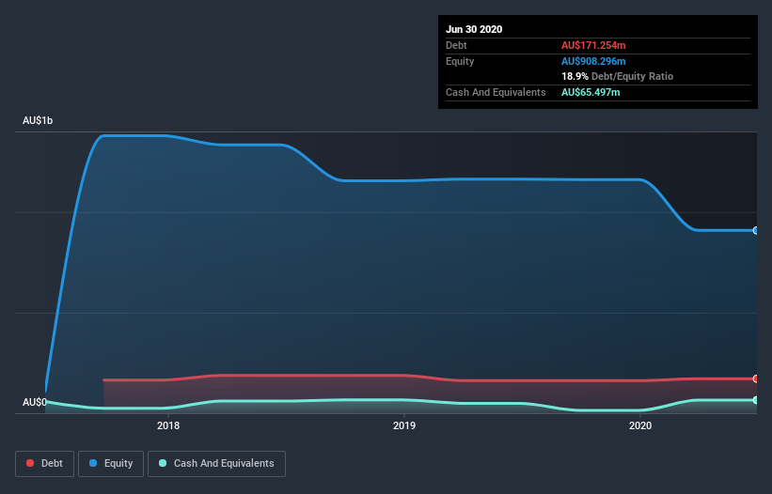Select the Debt endpoint marker on chart
772x494 pixels.
pyautogui.click(x=756, y=378)
